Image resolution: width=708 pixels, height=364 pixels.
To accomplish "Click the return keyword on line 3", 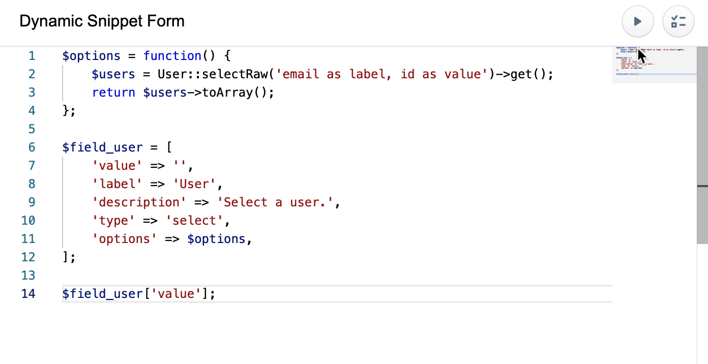I will coord(113,92).
